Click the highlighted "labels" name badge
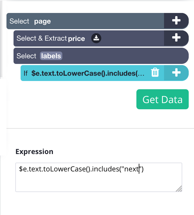 [x=51, y=56]
